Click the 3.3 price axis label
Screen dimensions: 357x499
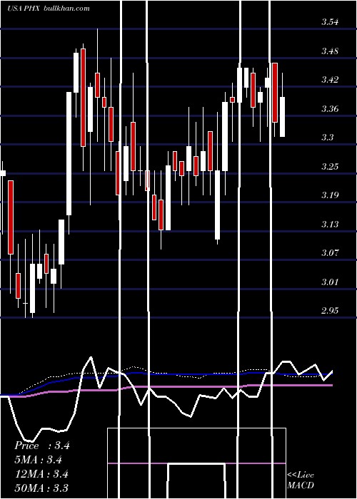327,138
